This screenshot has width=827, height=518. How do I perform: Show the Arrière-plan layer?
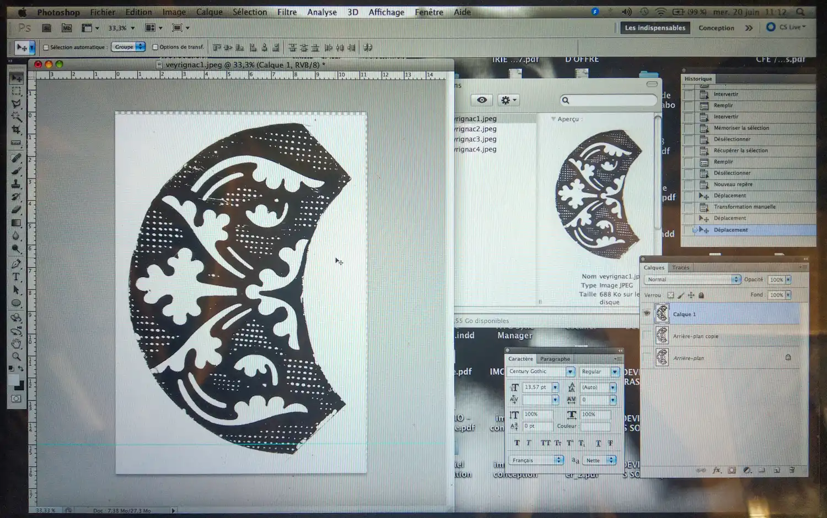pyautogui.click(x=647, y=358)
